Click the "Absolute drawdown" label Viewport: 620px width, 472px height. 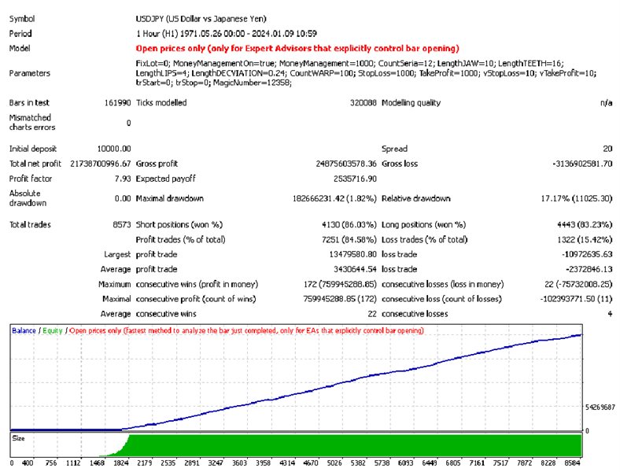[28, 198]
